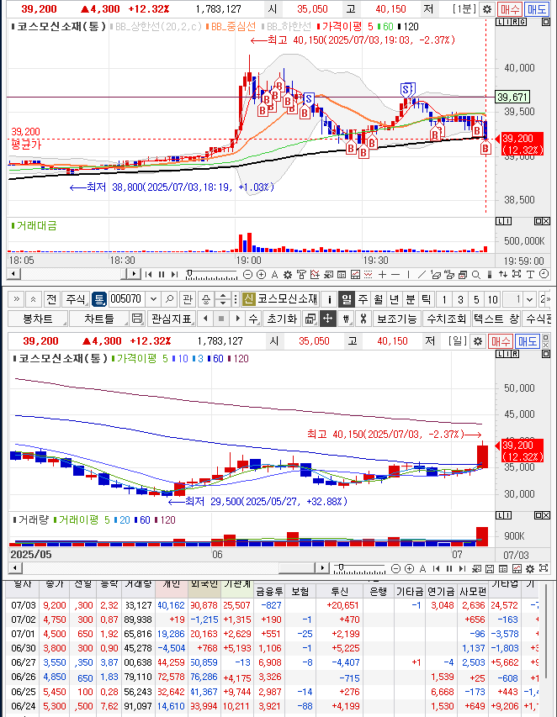Click the fullscreen frame icon in top chart toolbar

coord(517,274)
